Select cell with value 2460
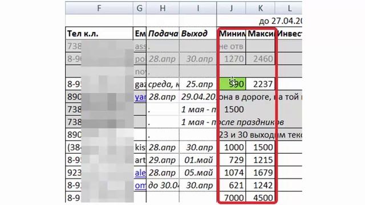 pyautogui.click(x=261, y=59)
